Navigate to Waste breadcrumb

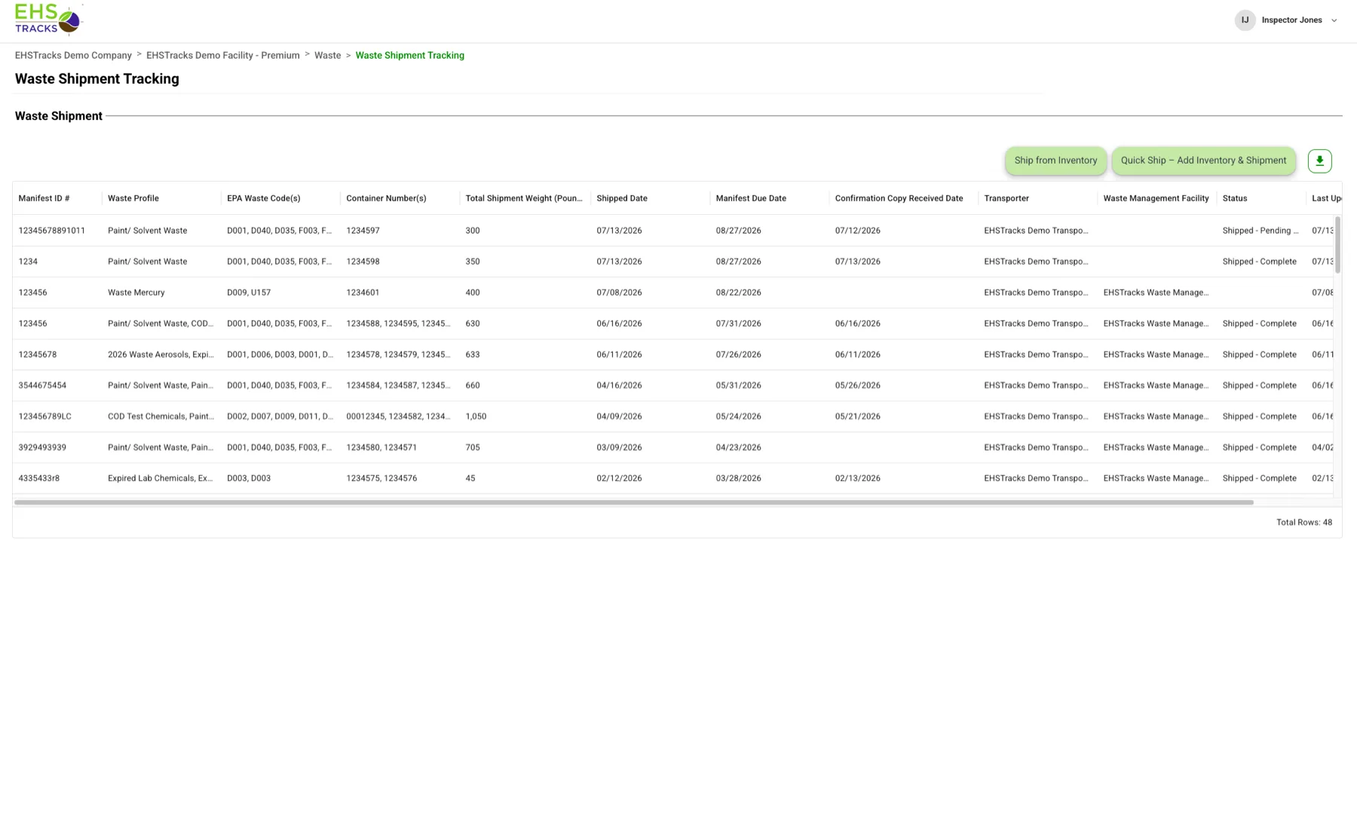[327, 55]
